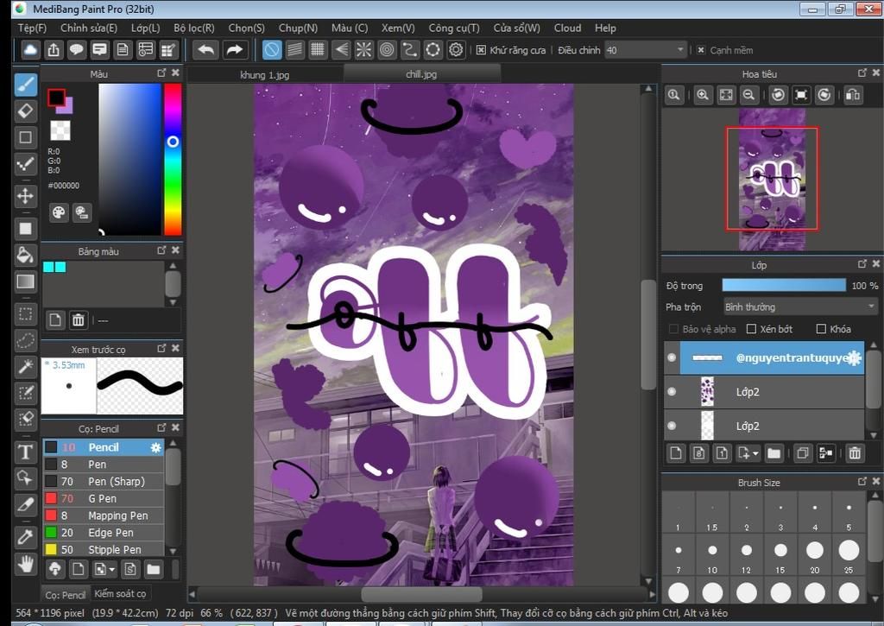
Task: Click the Độ trong opacity slider
Action: click(x=784, y=285)
